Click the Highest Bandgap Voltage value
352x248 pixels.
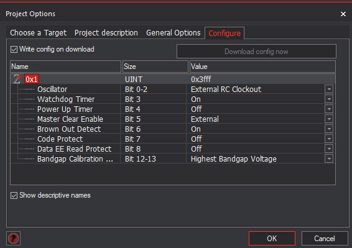(234, 159)
